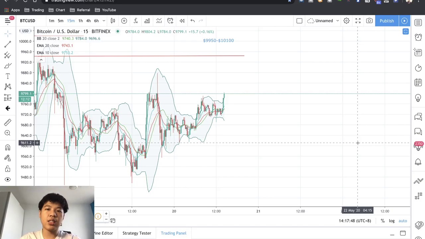Screen dimensions: 425x239
Task: Toggle stay in drawing mode
Action: coord(8,158)
